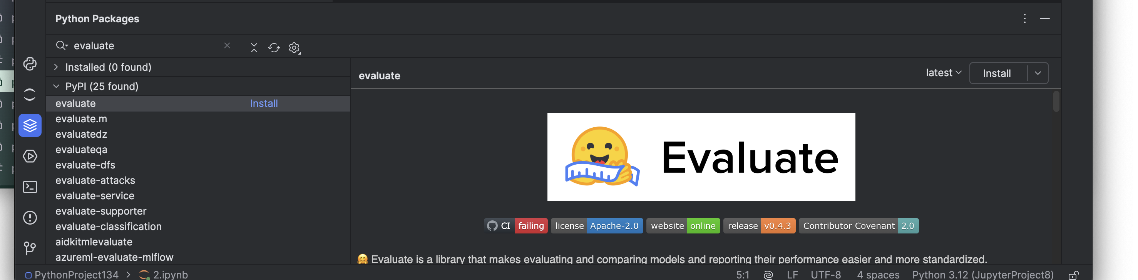This screenshot has width=1138, height=280.
Task: Open the Python 3.12 interpreter selector
Action: pyautogui.click(x=983, y=275)
